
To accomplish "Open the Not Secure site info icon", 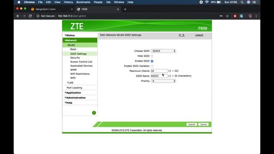I will click(x=38, y=16).
